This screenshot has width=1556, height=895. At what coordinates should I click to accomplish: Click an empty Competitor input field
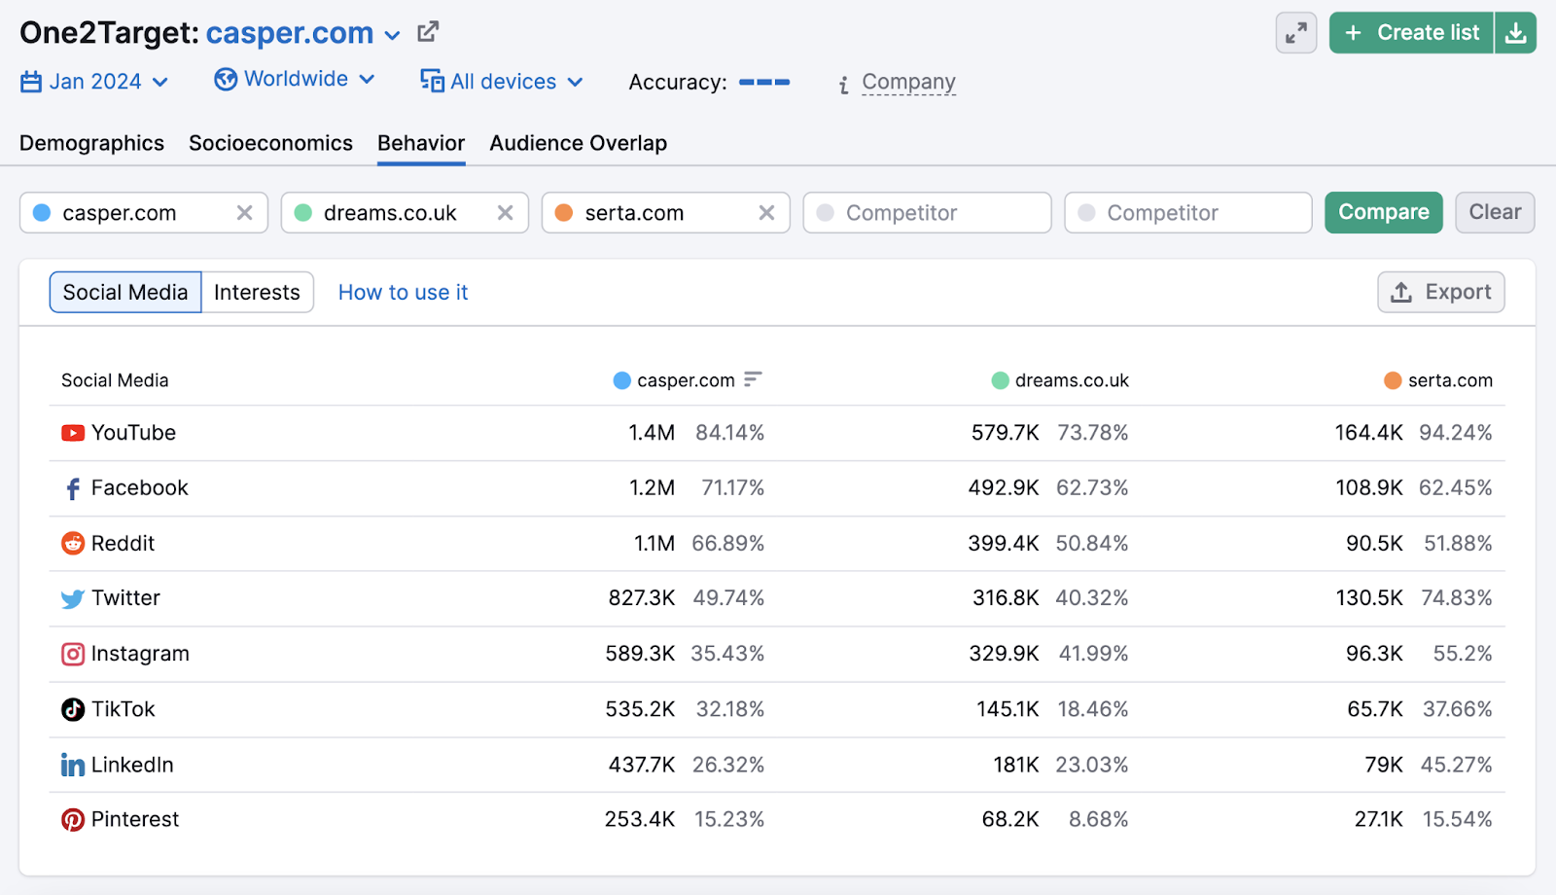[x=924, y=212]
